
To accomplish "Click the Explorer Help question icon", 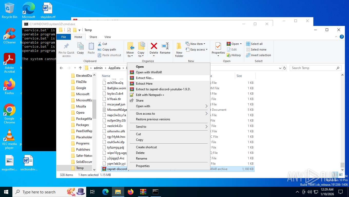I will (x=342, y=37).
